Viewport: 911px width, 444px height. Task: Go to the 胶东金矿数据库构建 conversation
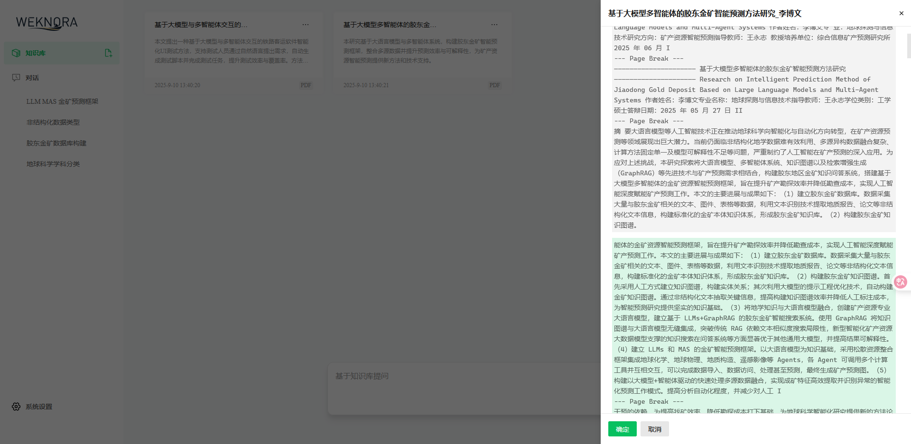click(56, 143)
